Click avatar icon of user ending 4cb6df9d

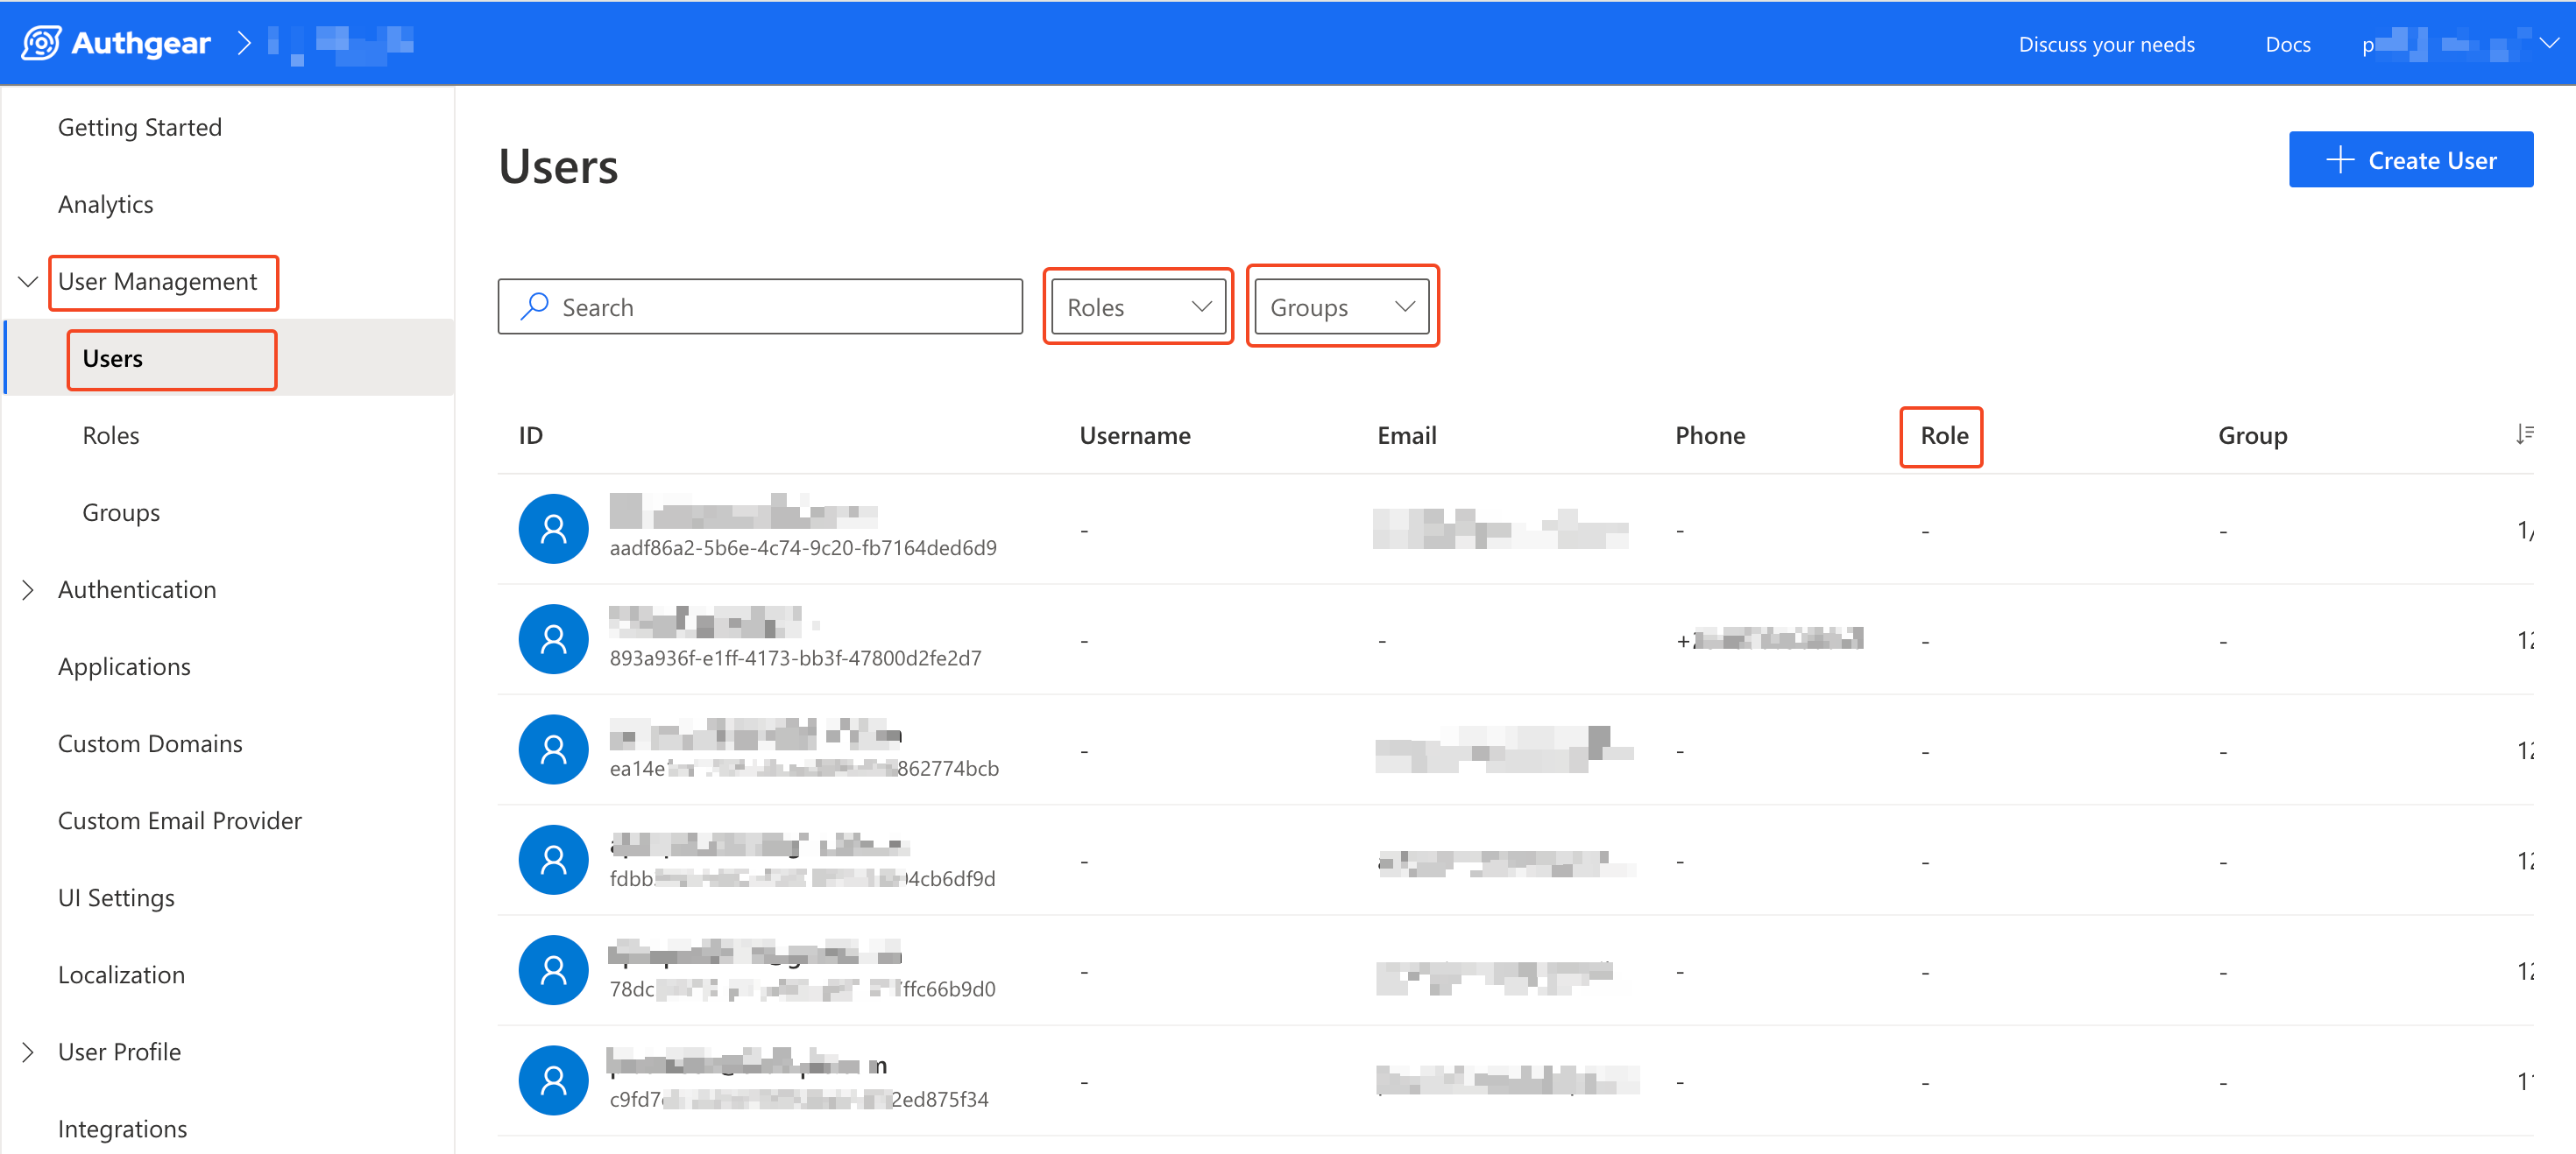[553, 859]
